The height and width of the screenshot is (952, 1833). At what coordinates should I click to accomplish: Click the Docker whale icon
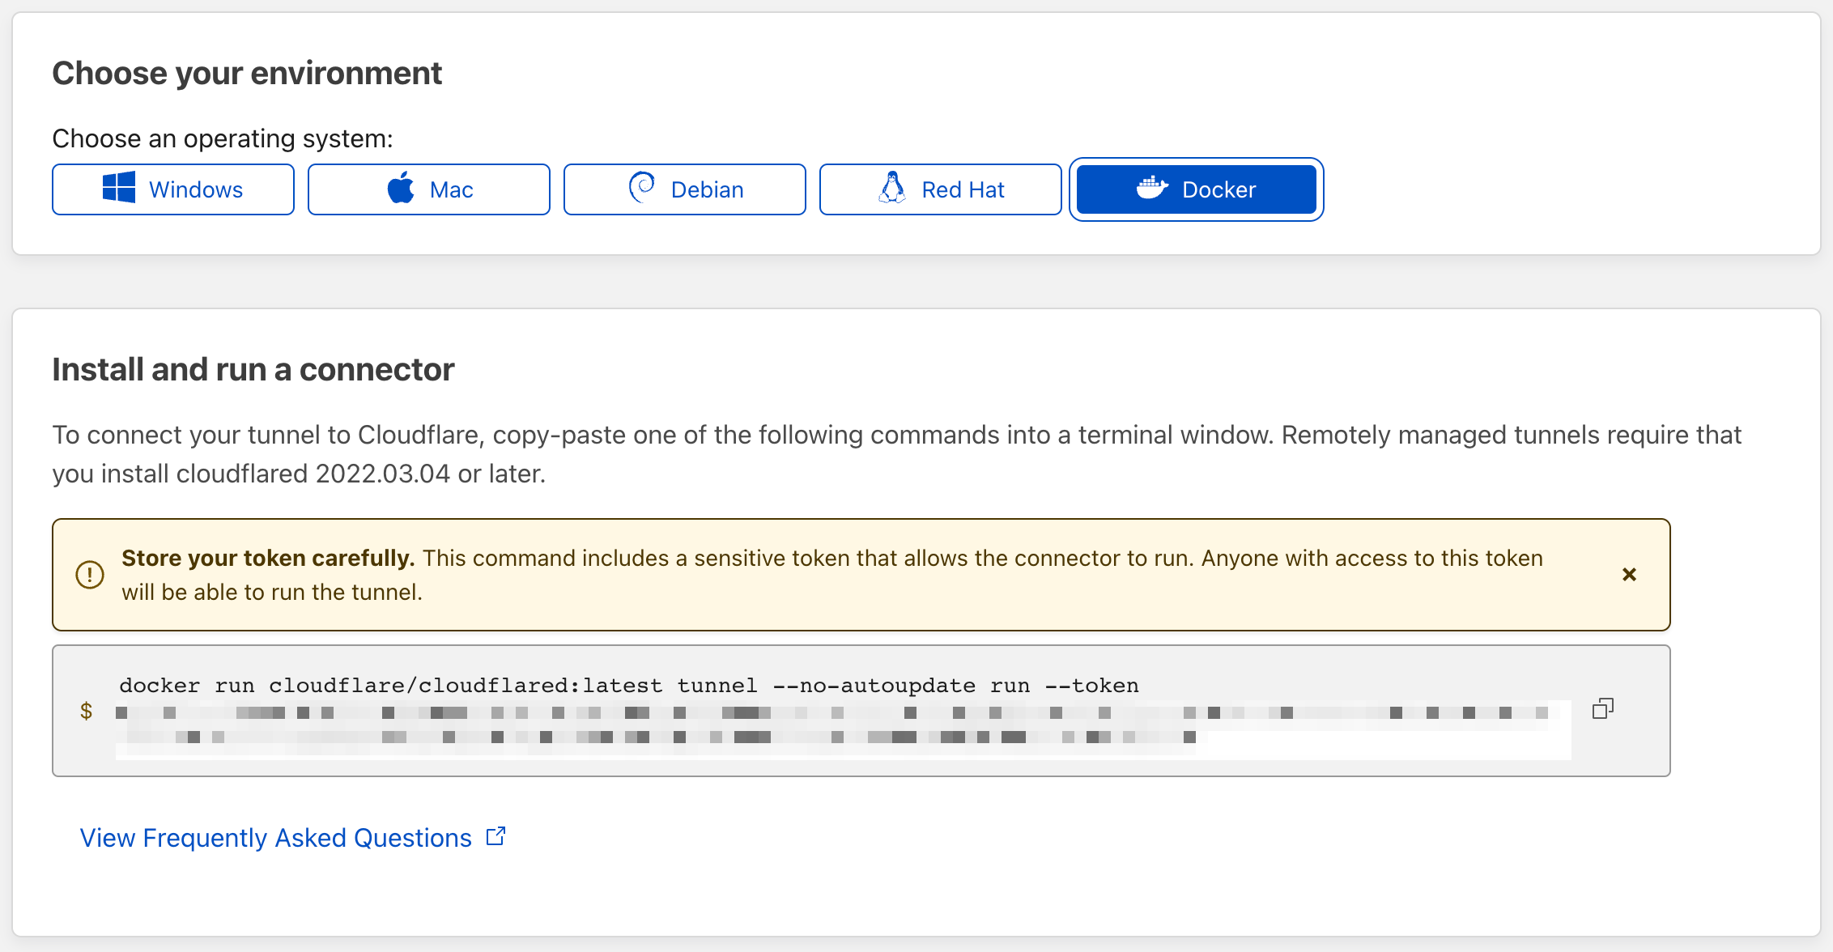(1153, 189)
